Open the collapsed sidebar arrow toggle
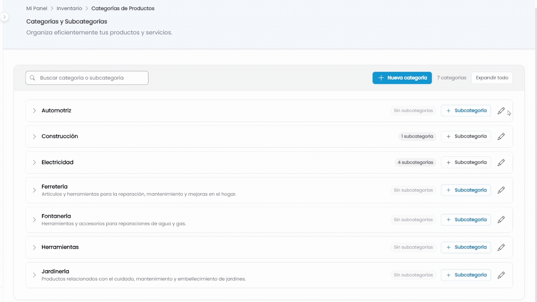Screen dimensions: 537x302 click(4, 17)
